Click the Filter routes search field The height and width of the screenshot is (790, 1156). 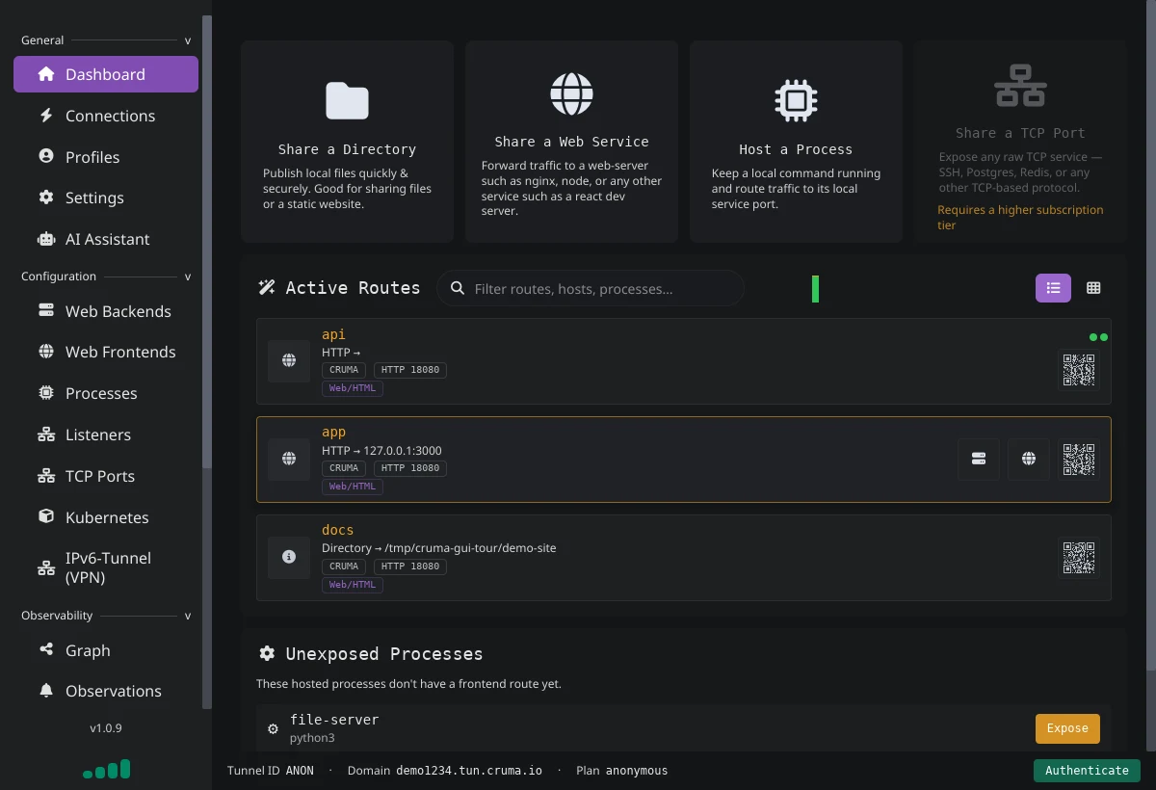591,288
